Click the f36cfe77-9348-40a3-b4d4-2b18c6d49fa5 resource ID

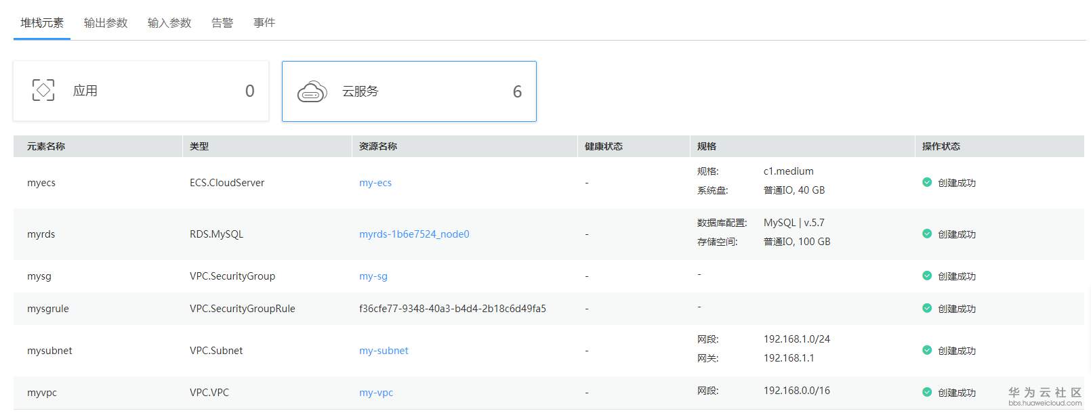(453, 309)
